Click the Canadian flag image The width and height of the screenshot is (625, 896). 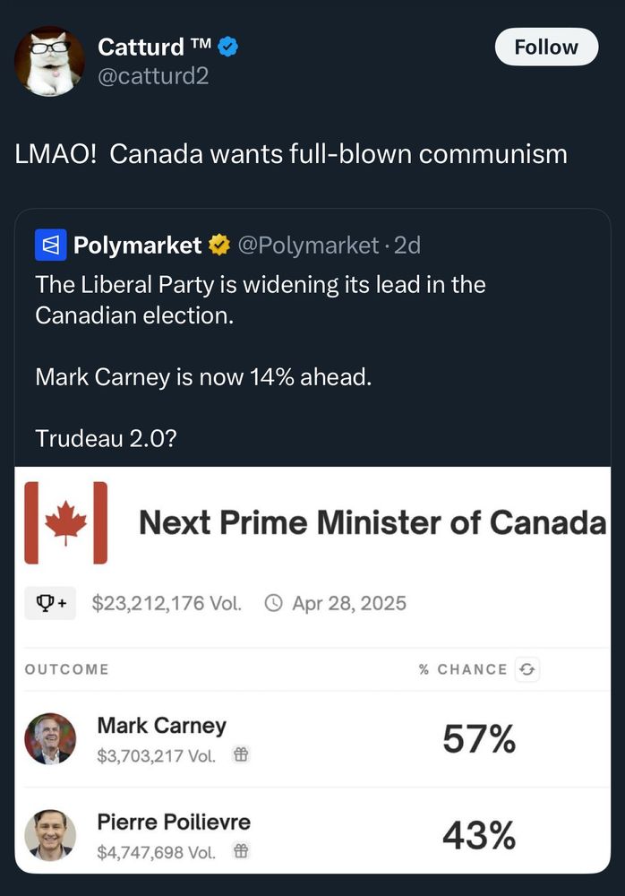click(x=65, y=522)
